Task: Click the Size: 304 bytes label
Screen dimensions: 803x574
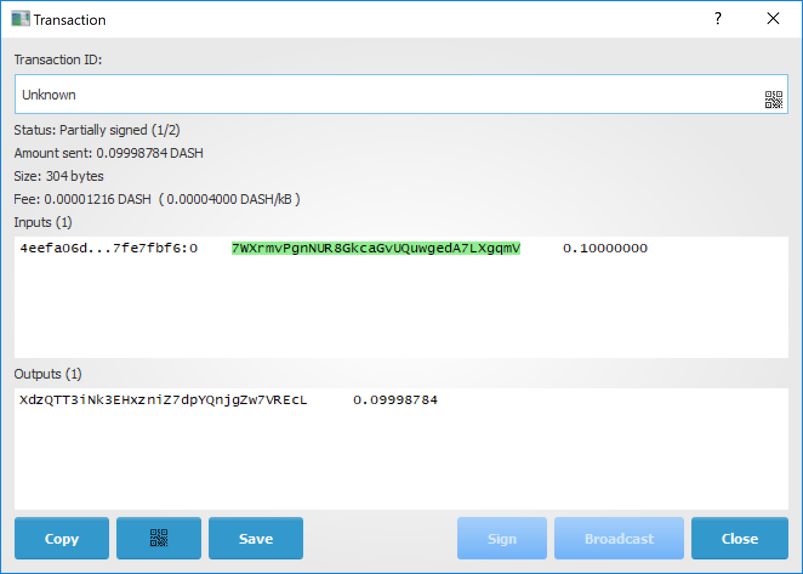Action: (59, 176)
